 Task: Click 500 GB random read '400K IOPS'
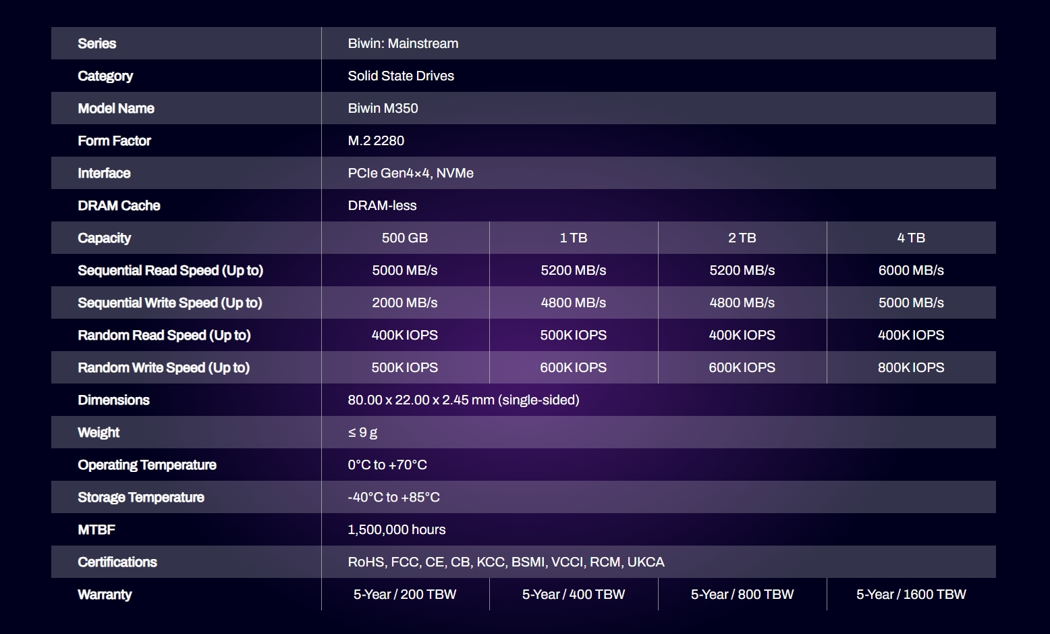[x=405, y=335]
